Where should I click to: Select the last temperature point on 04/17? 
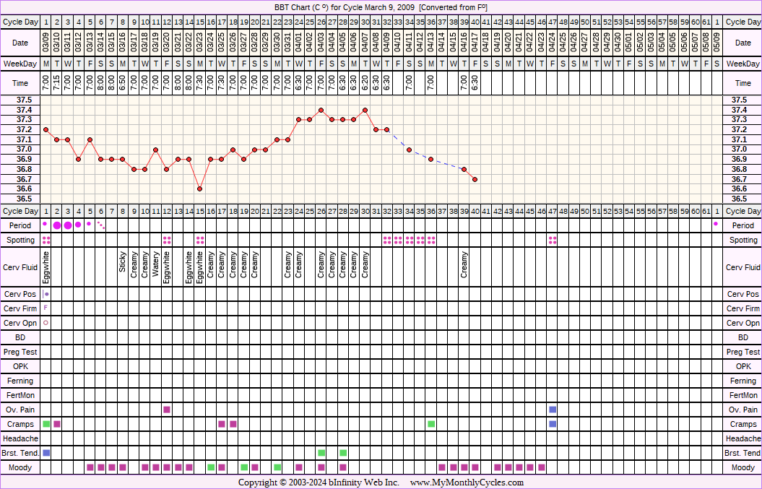tap(475, 179)
